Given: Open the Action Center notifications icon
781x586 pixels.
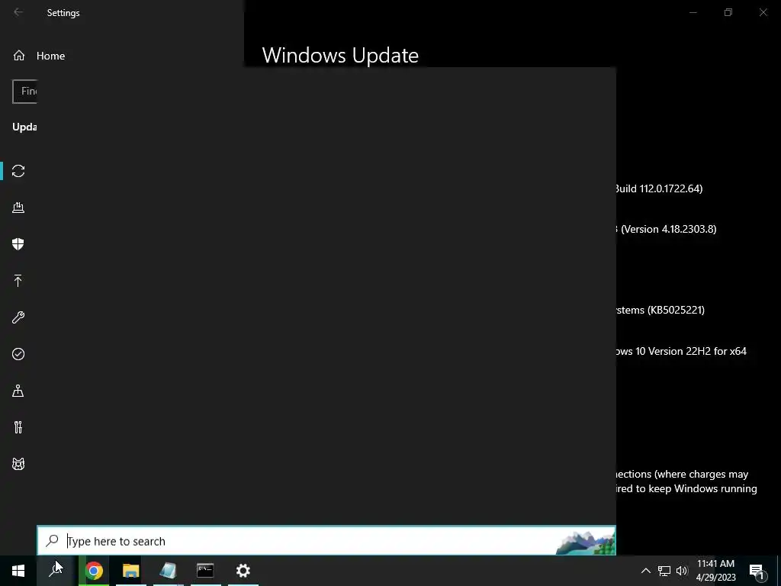Looking at the screenshot, I should (757, 571).
